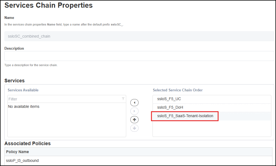Screen dimensions: 276x166
Task: Click the Selected Service Chain Order label
Action: pos(178,90)
